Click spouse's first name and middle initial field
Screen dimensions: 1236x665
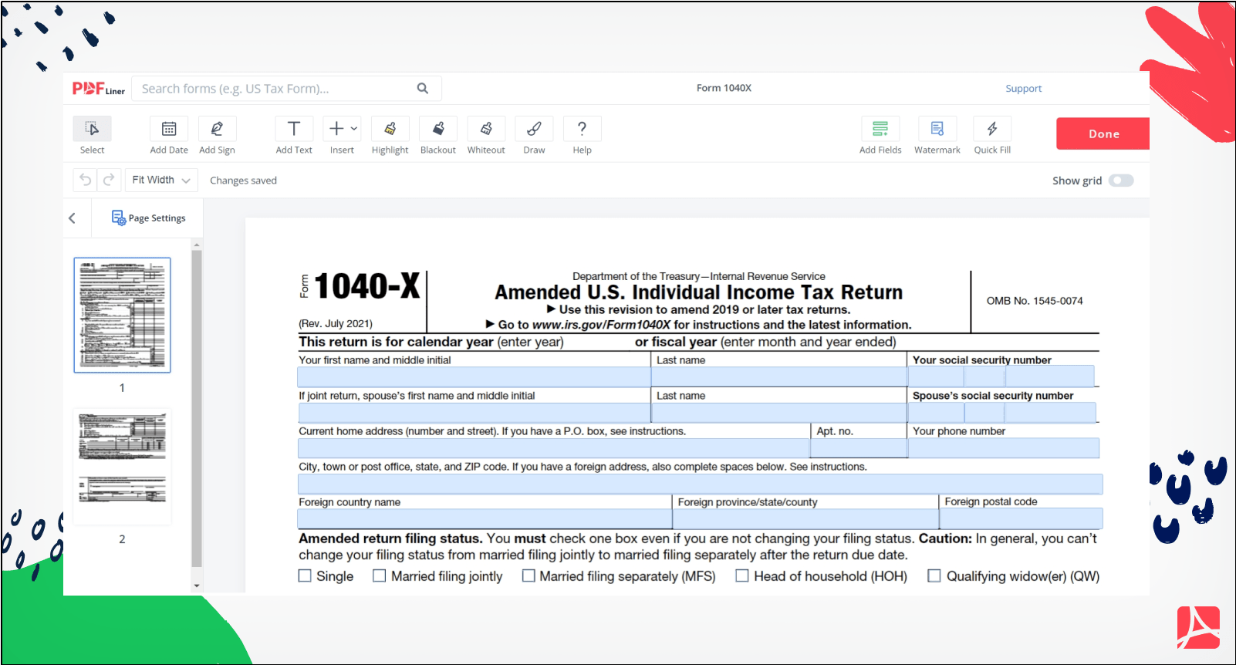tap(474, 413)
